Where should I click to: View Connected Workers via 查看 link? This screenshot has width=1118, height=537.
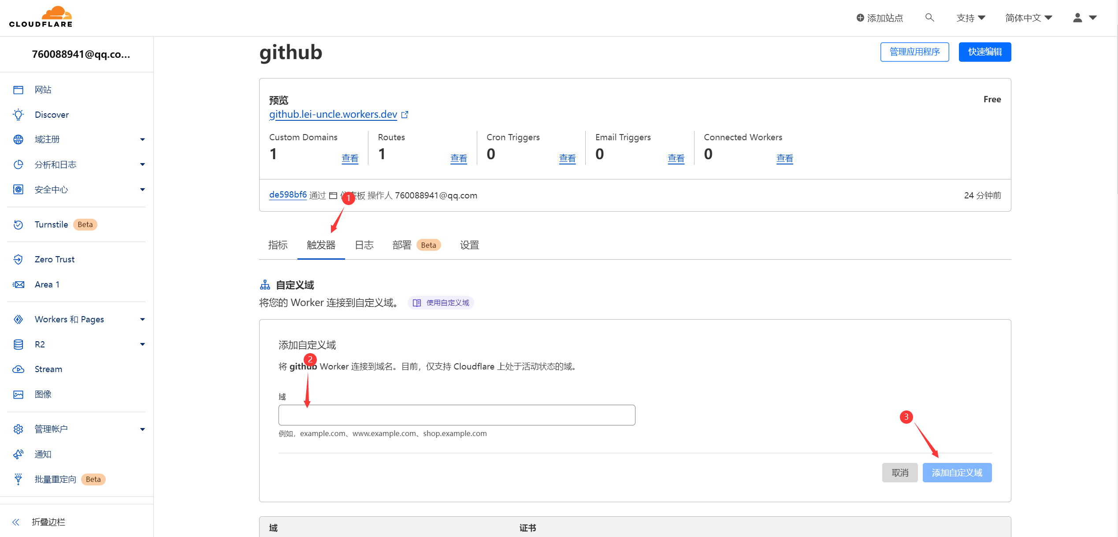pyautogui.click(x=784, y=158)
